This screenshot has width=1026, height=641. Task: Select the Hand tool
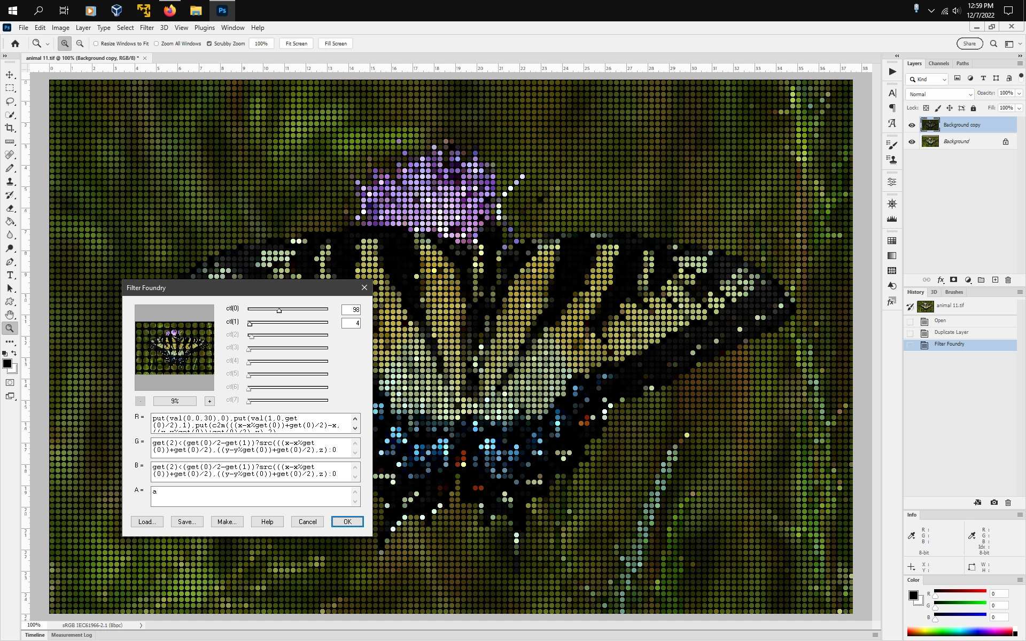[x=10, y=315]
